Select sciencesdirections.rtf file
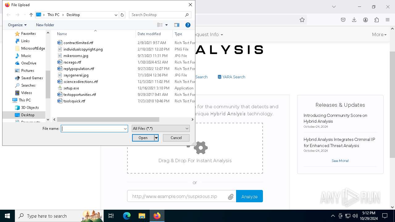Screen dimensions: 395x222 click(81, 82)
